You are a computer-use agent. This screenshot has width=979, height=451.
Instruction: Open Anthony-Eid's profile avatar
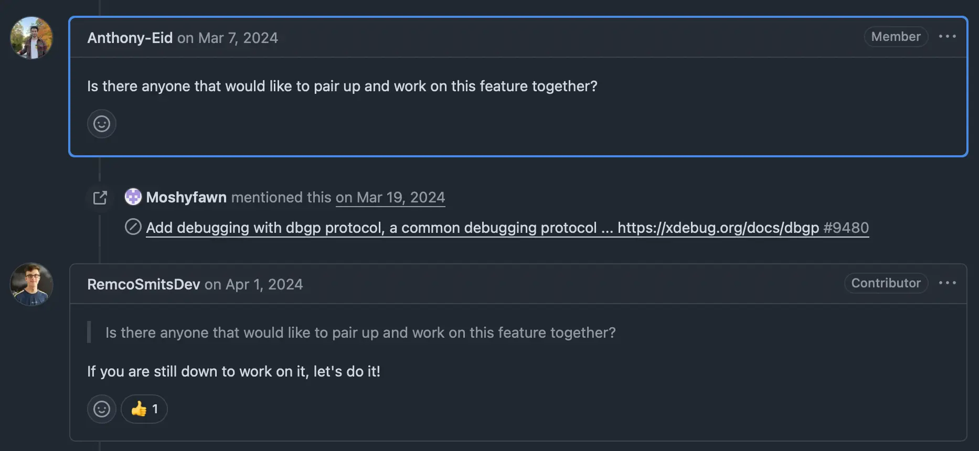31,38
